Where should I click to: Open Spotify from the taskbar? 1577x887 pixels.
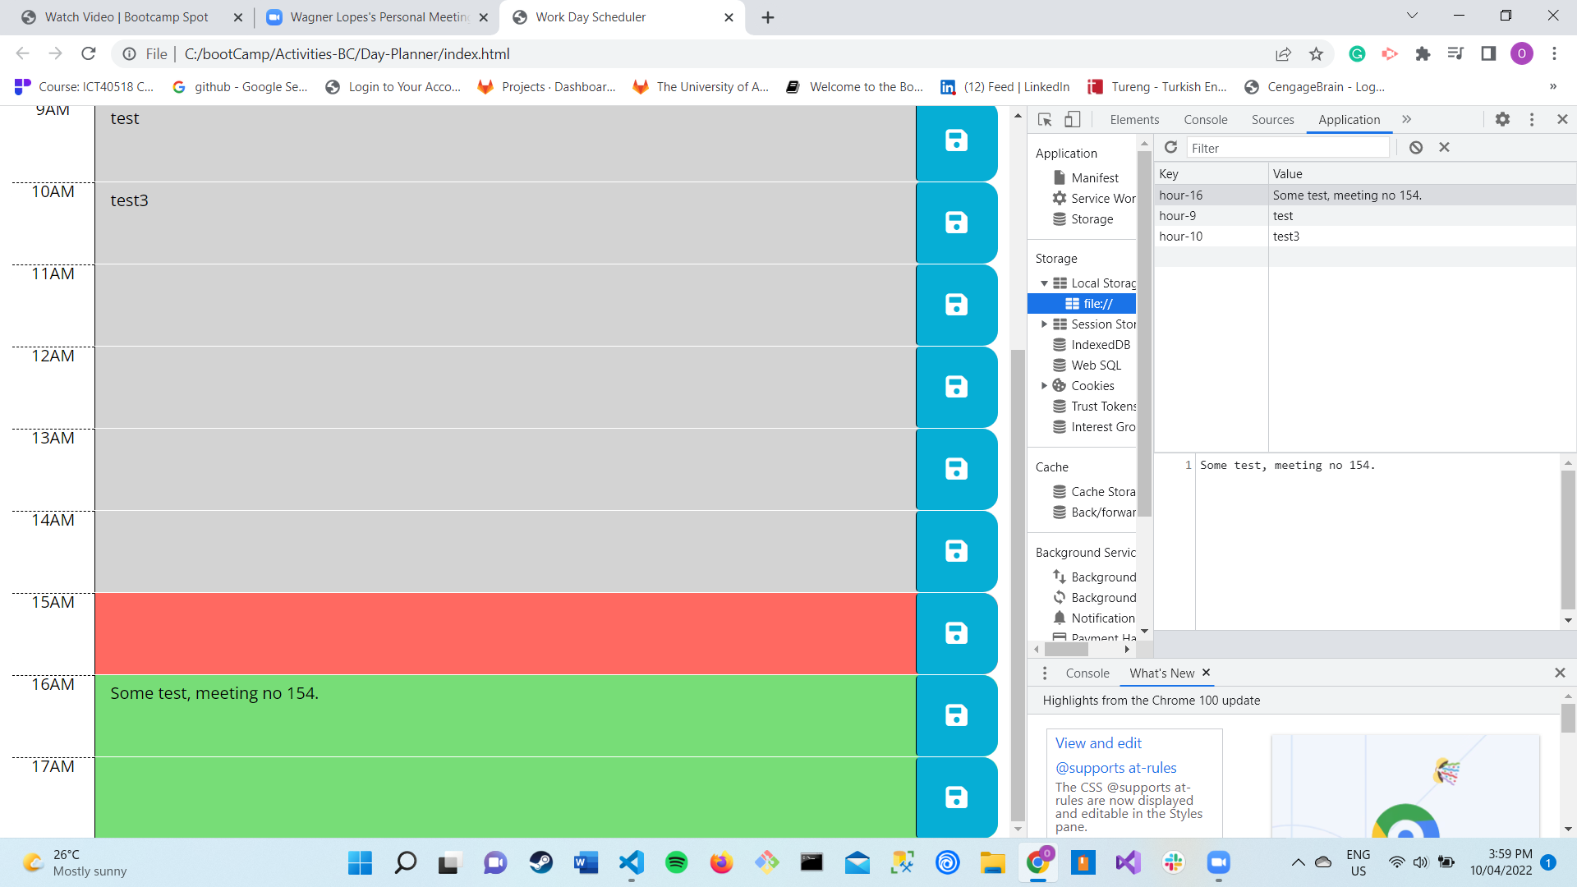676,862
